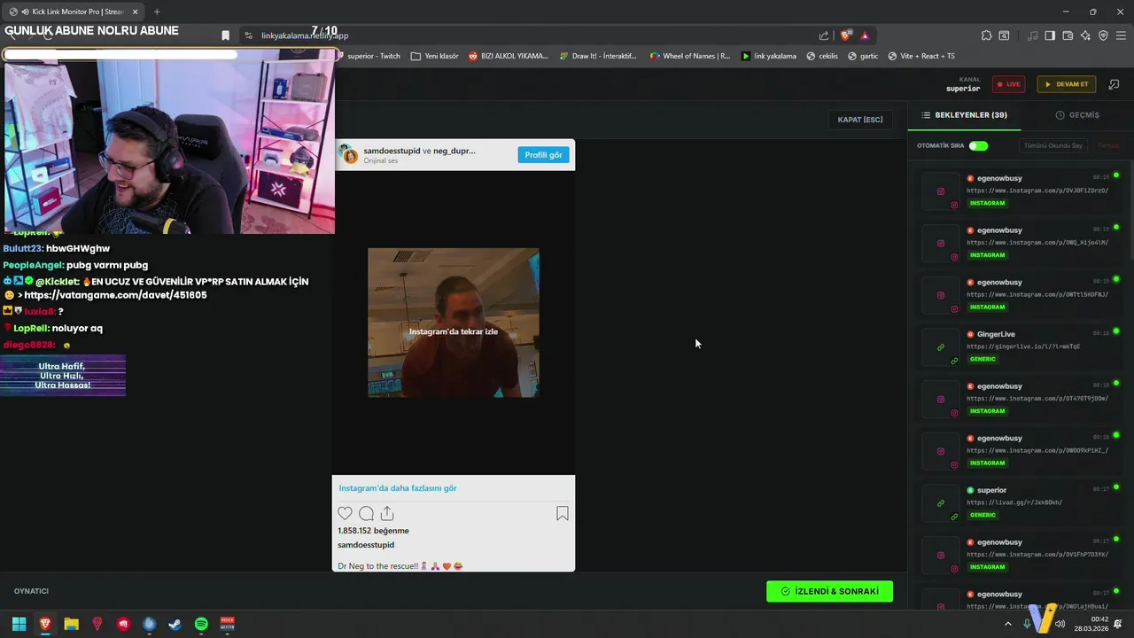Select the egenowbusy DWQ_Hijo4lM link entry

1020,243
